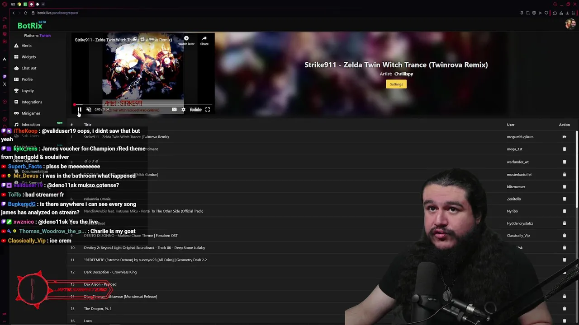Click the yellow Settings button
The width and height of the screenshot is (579, 325).
[396, 84]
